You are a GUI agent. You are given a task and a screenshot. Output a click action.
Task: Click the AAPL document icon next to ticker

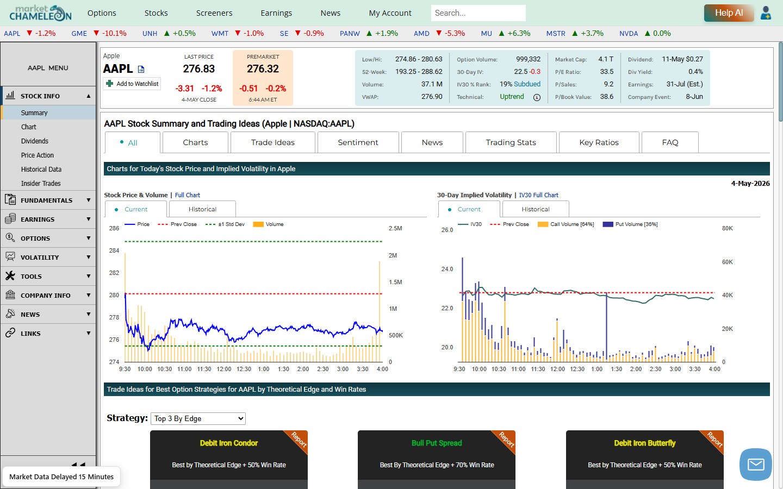(x=141, y=69)
